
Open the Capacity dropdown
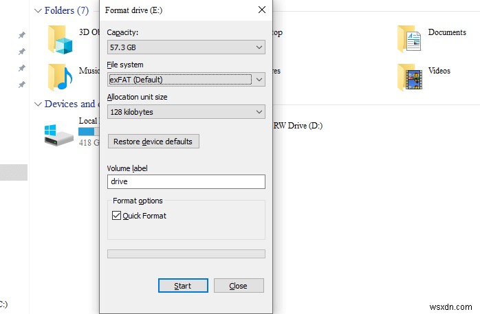[186, 47]
